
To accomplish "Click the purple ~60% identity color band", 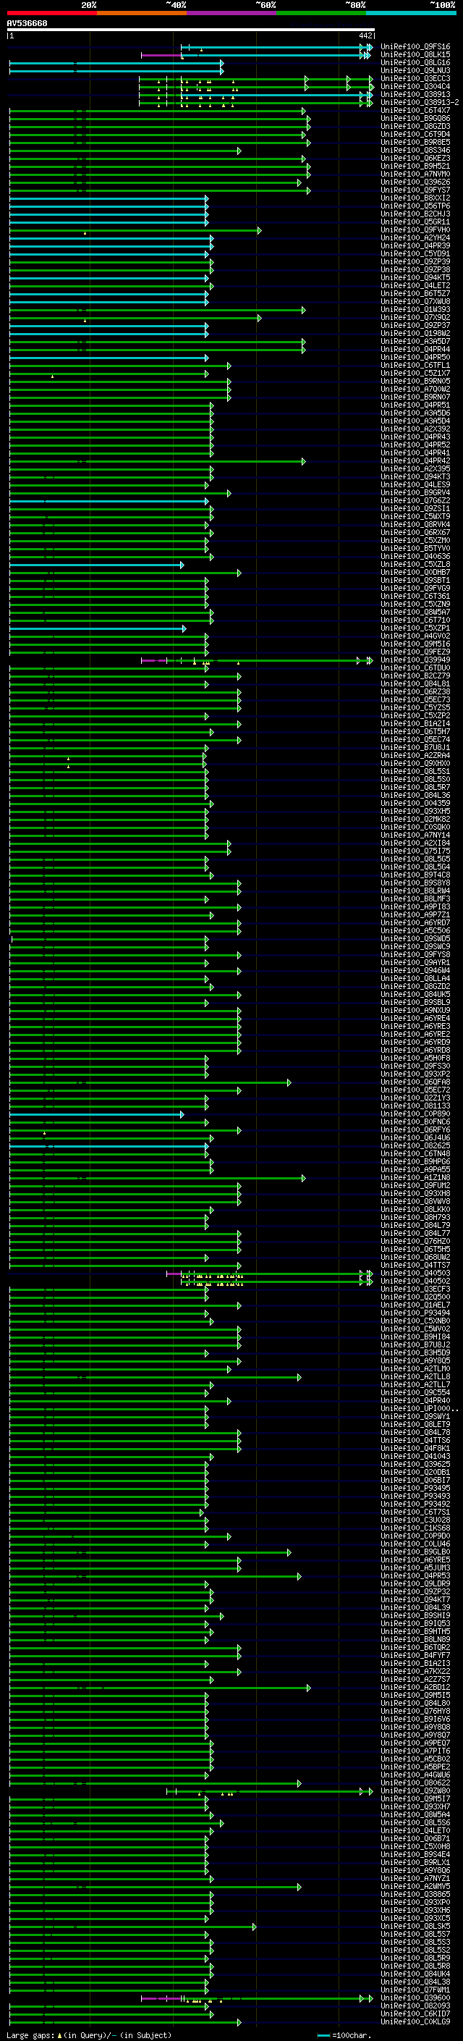I will (x=232, y=13).
